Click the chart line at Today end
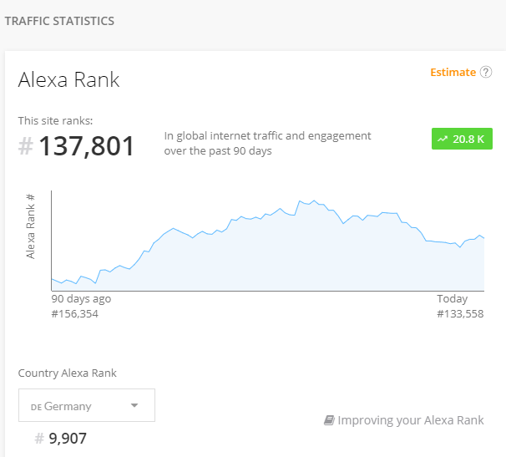This screenshot has width=506, height=457. [x=483, y=238]
